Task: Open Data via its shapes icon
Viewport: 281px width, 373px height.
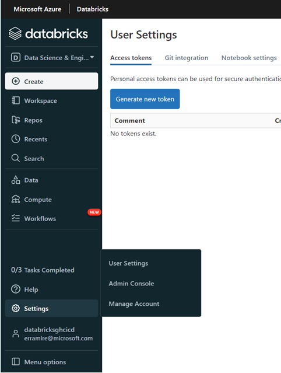Action: point(16,180)
